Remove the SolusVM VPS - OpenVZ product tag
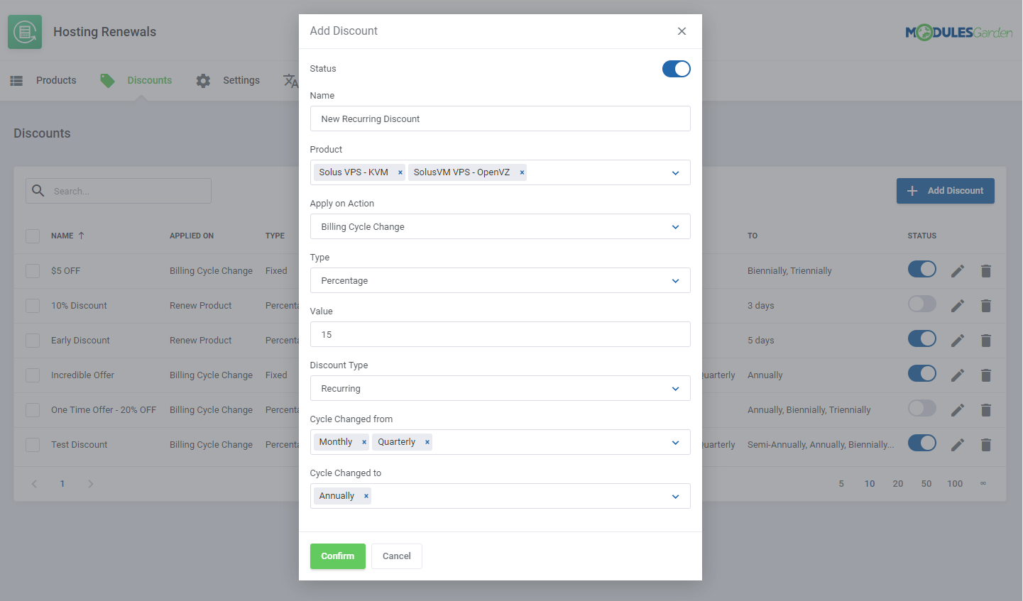The image size is (1023, 601). click(522, 172)
